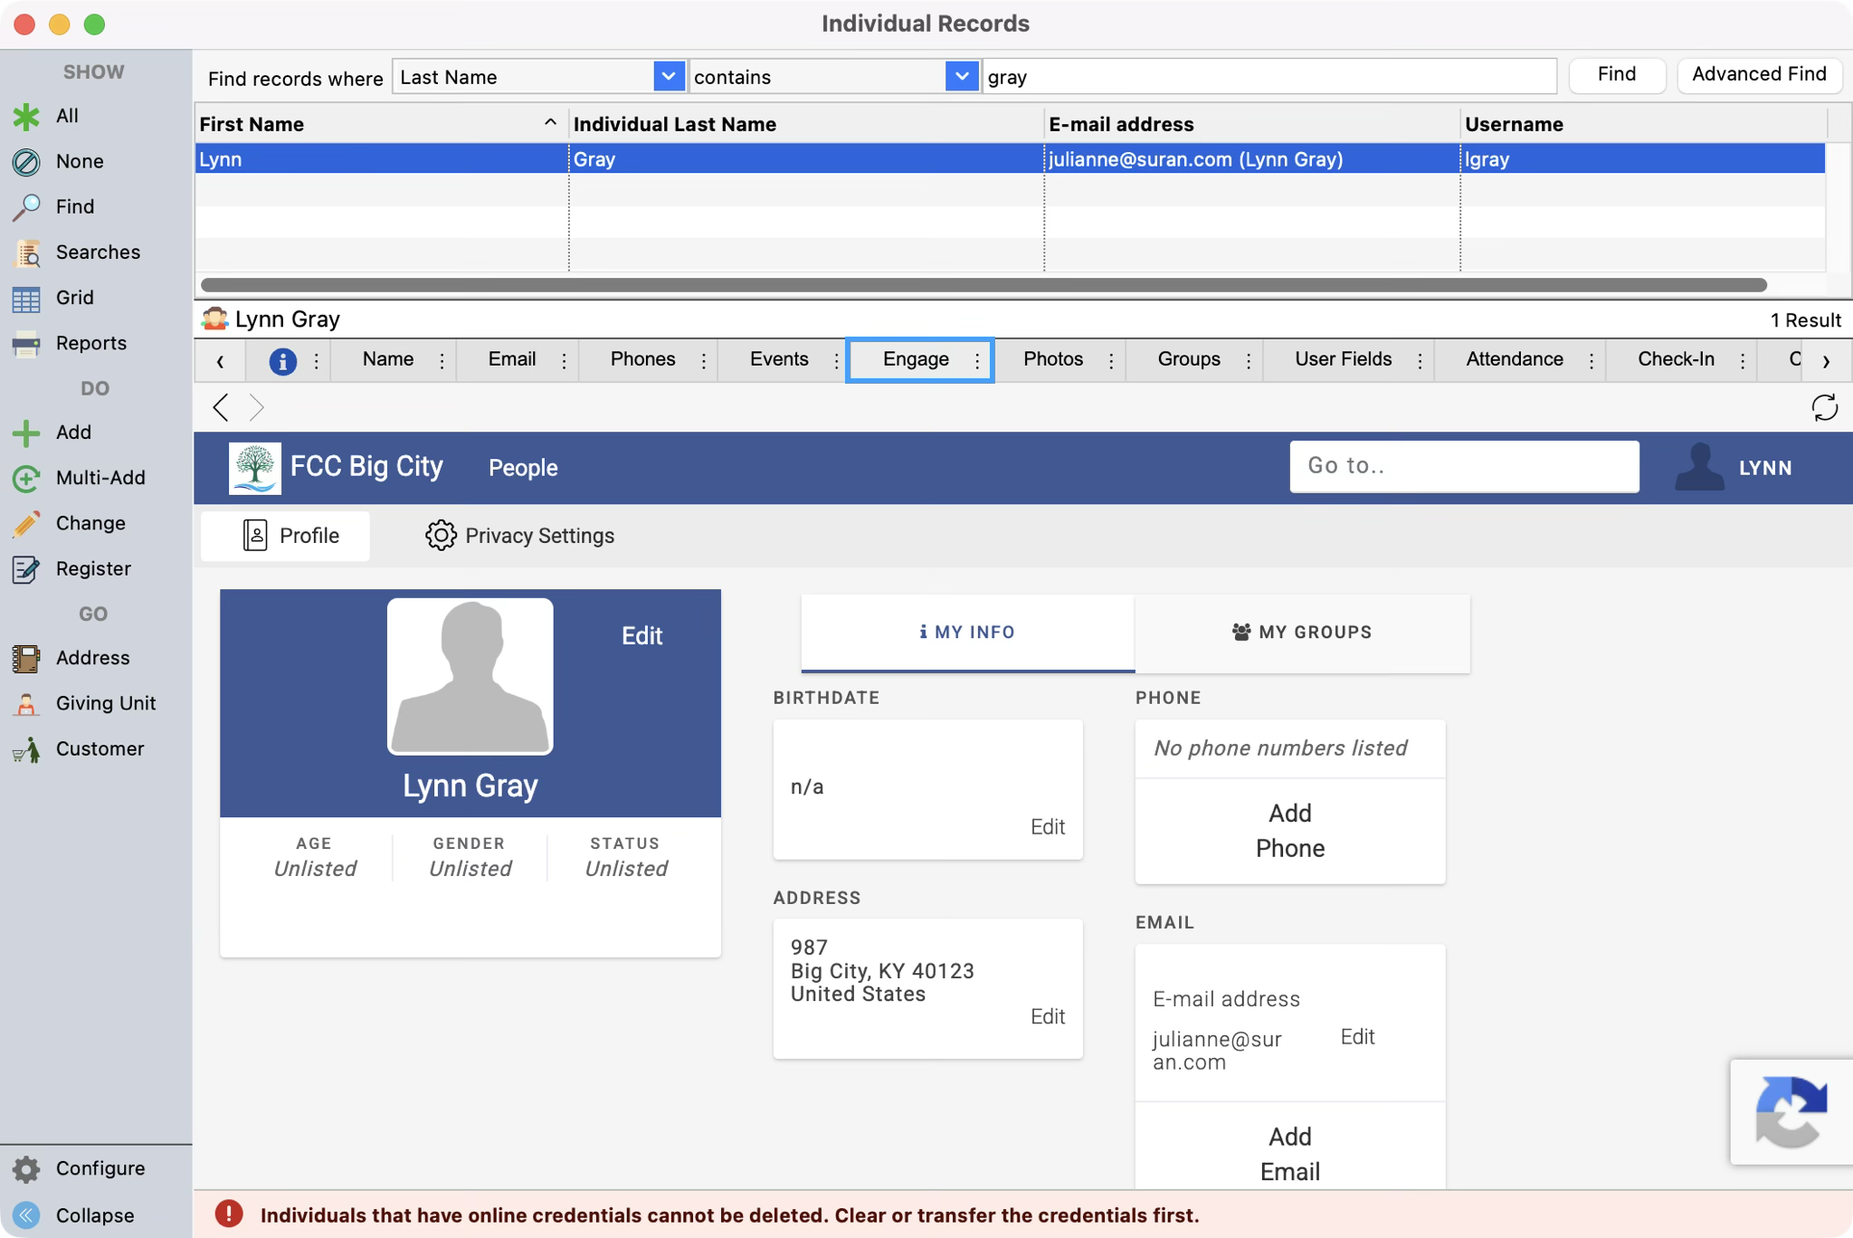
Task: Switch to the Events tab
Action: click(x=779, y=359)
